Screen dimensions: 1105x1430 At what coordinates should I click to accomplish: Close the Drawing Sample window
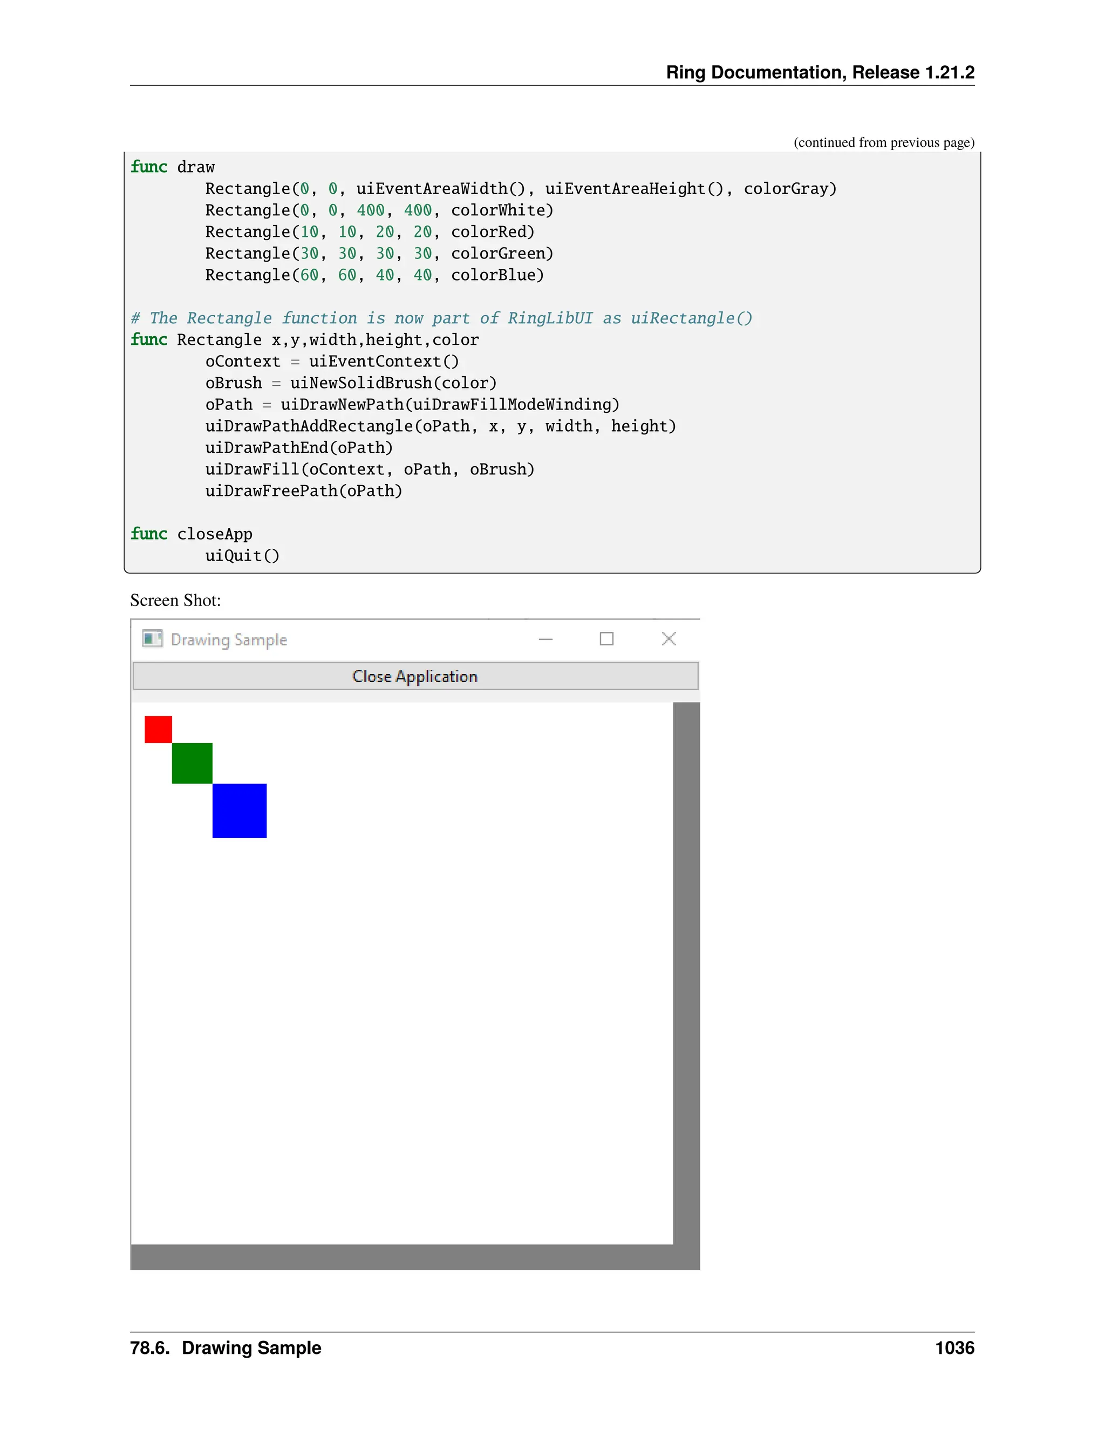pos(669,639)
